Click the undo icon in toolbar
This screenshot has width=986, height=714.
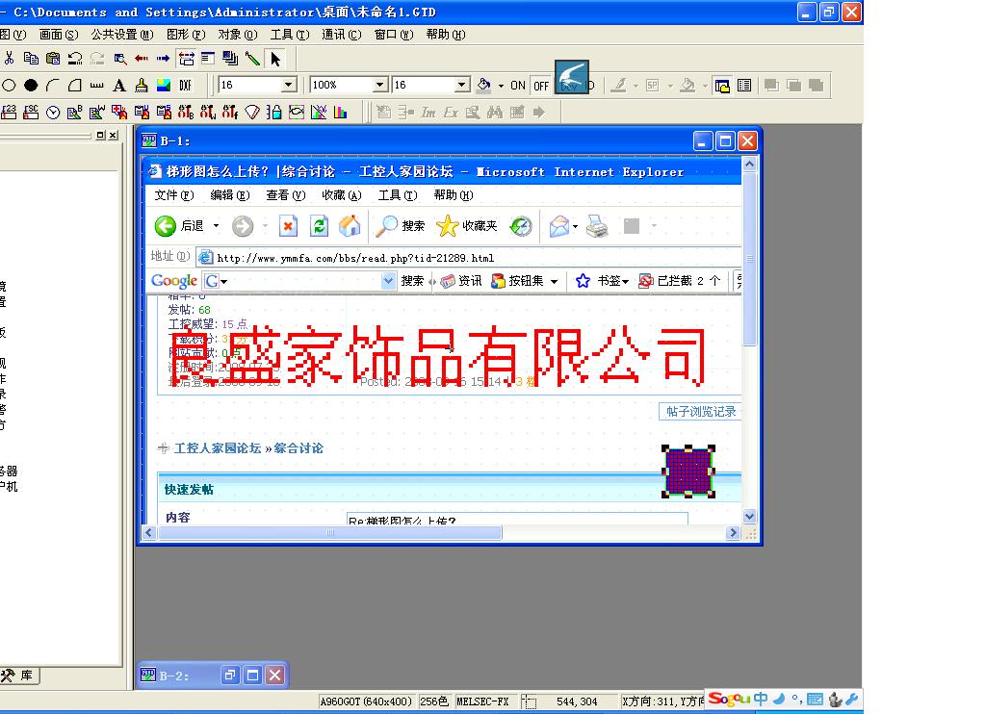click(x=75, y=59)
